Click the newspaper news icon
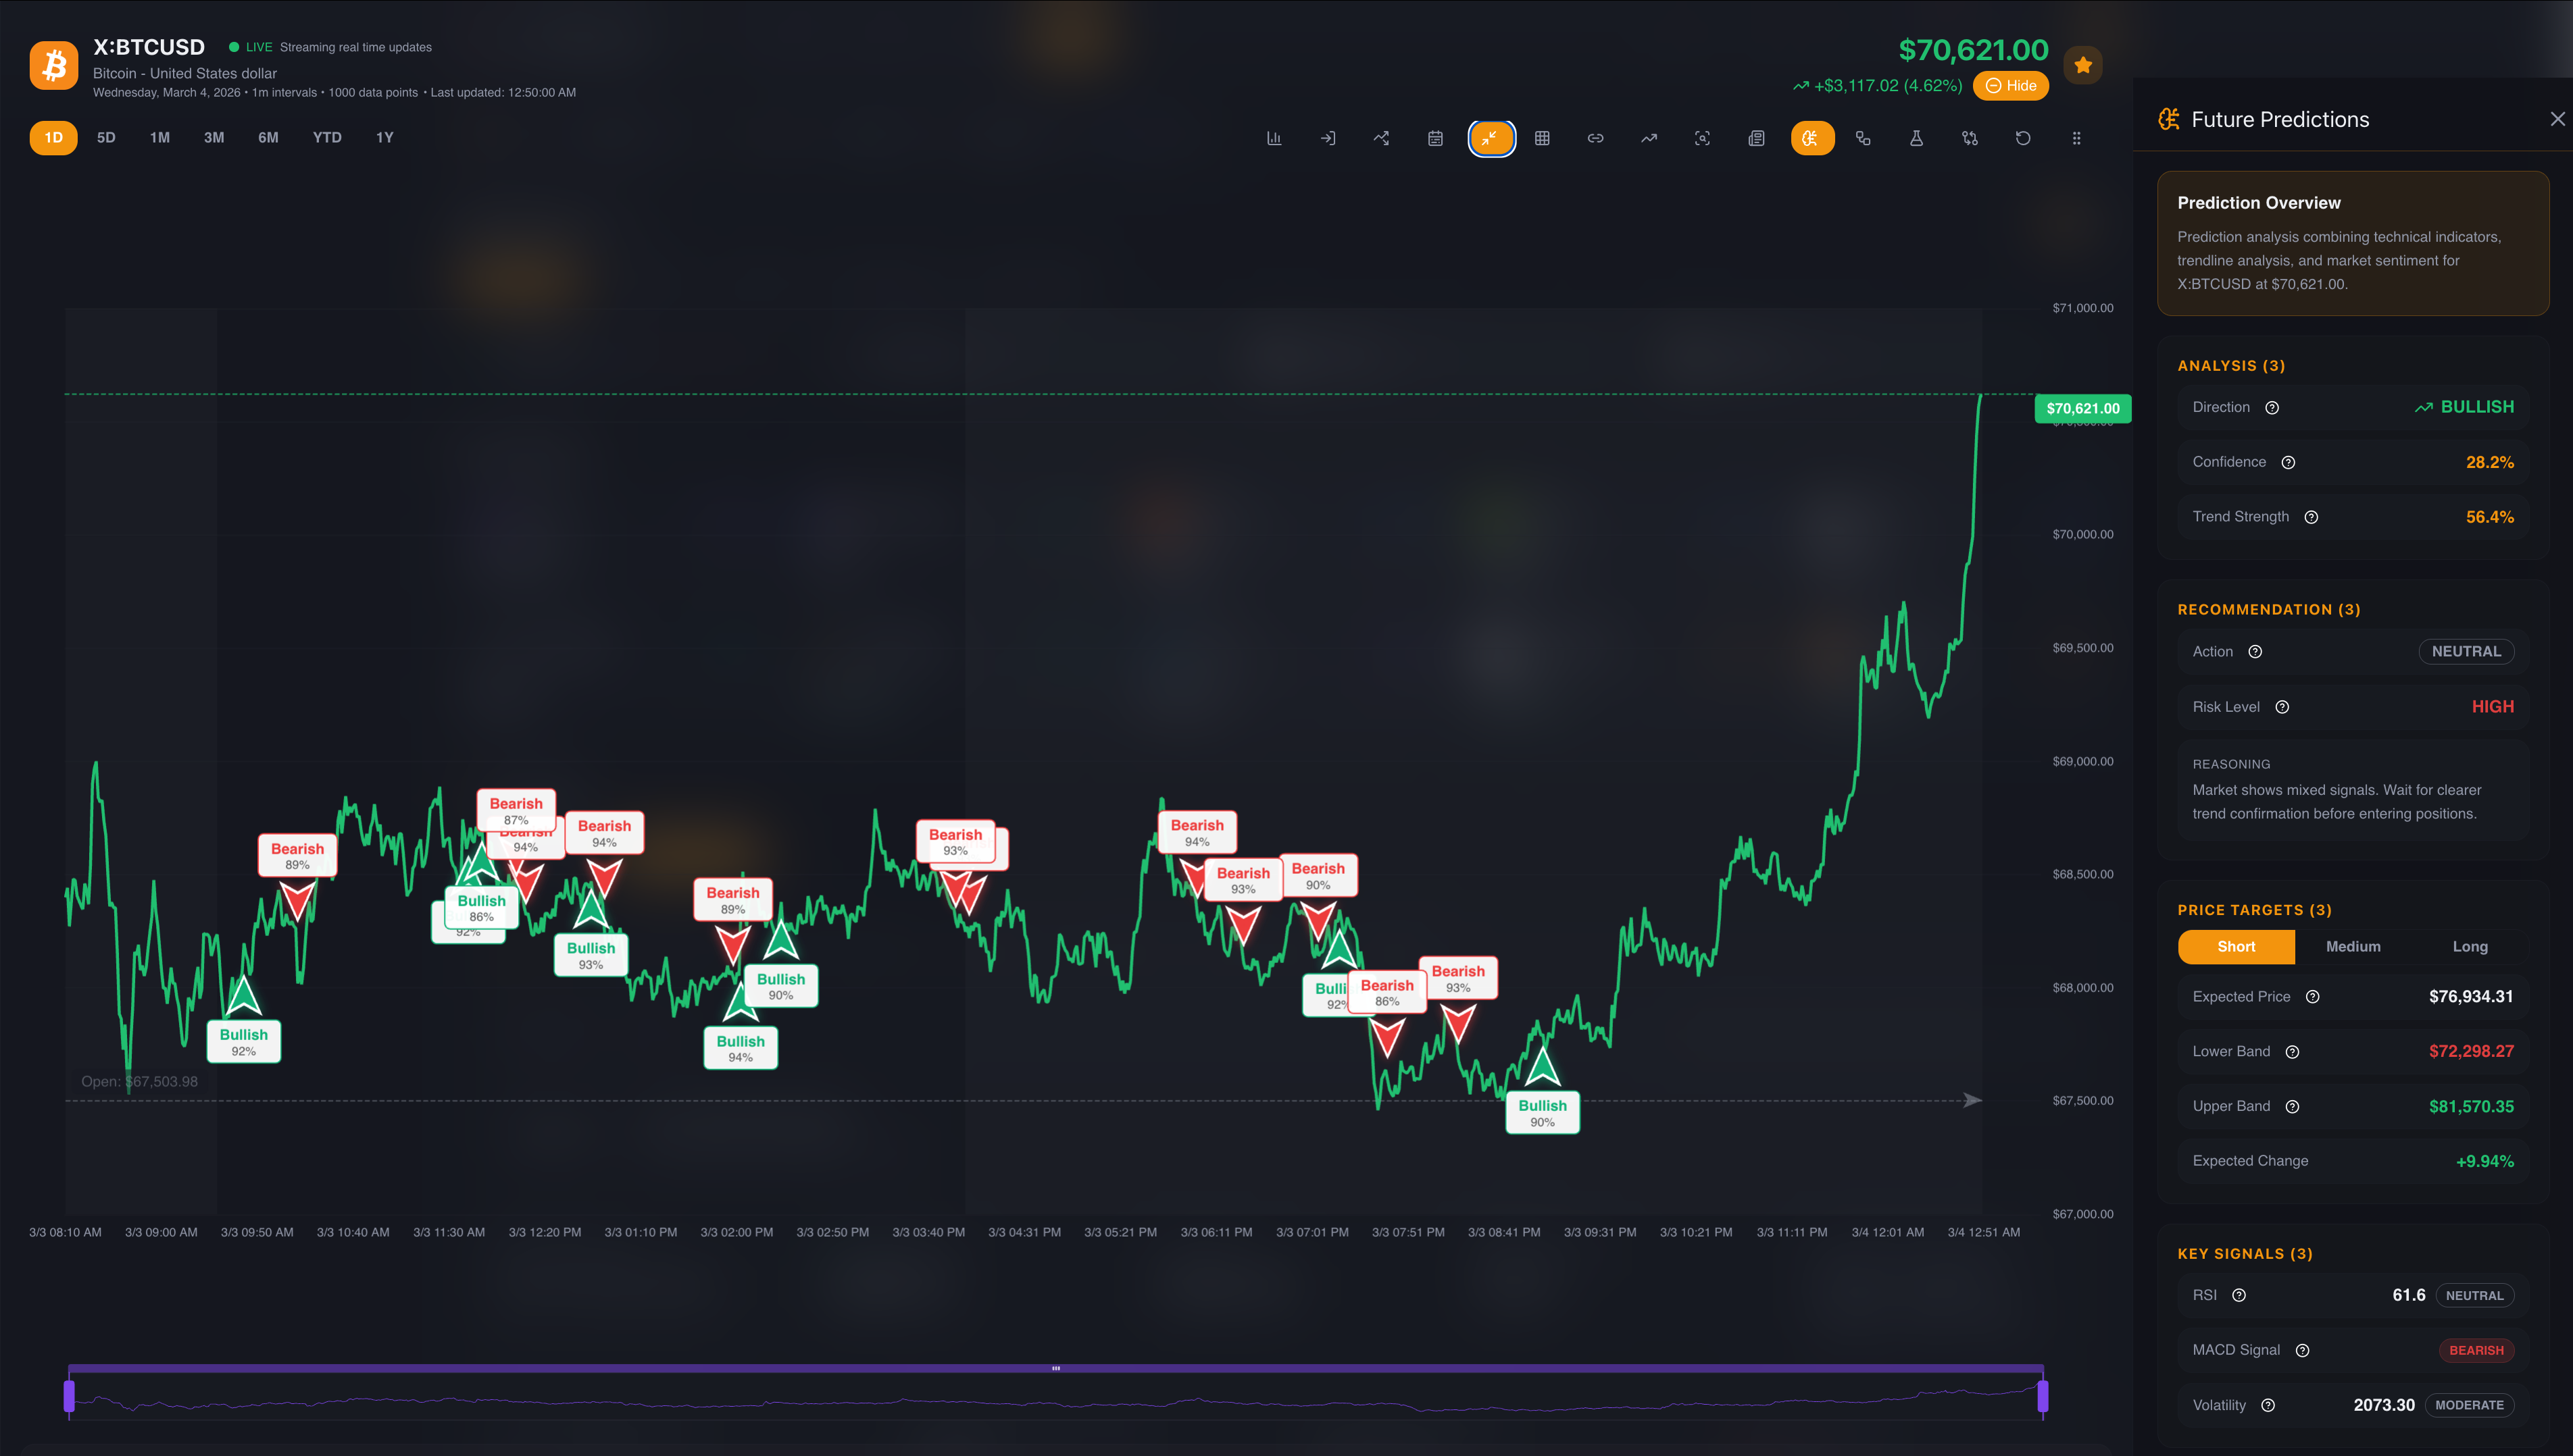This screenshot has height=1456, width=2573. click(1755, 138)
